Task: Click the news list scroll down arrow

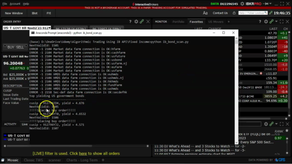Action: (287, 153)
